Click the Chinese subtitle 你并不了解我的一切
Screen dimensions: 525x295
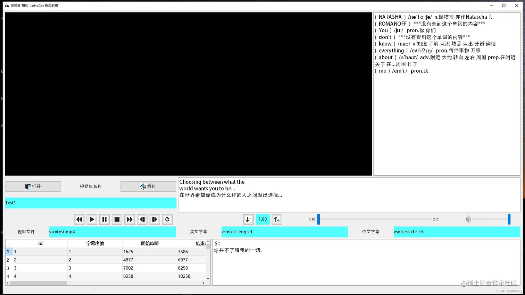coord(239,250)
